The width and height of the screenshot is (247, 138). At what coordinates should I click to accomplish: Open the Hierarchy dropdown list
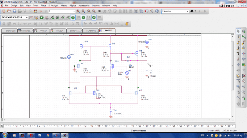pos(187,11)
